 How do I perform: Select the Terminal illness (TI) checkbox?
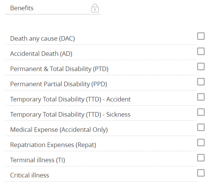(201, 158)
